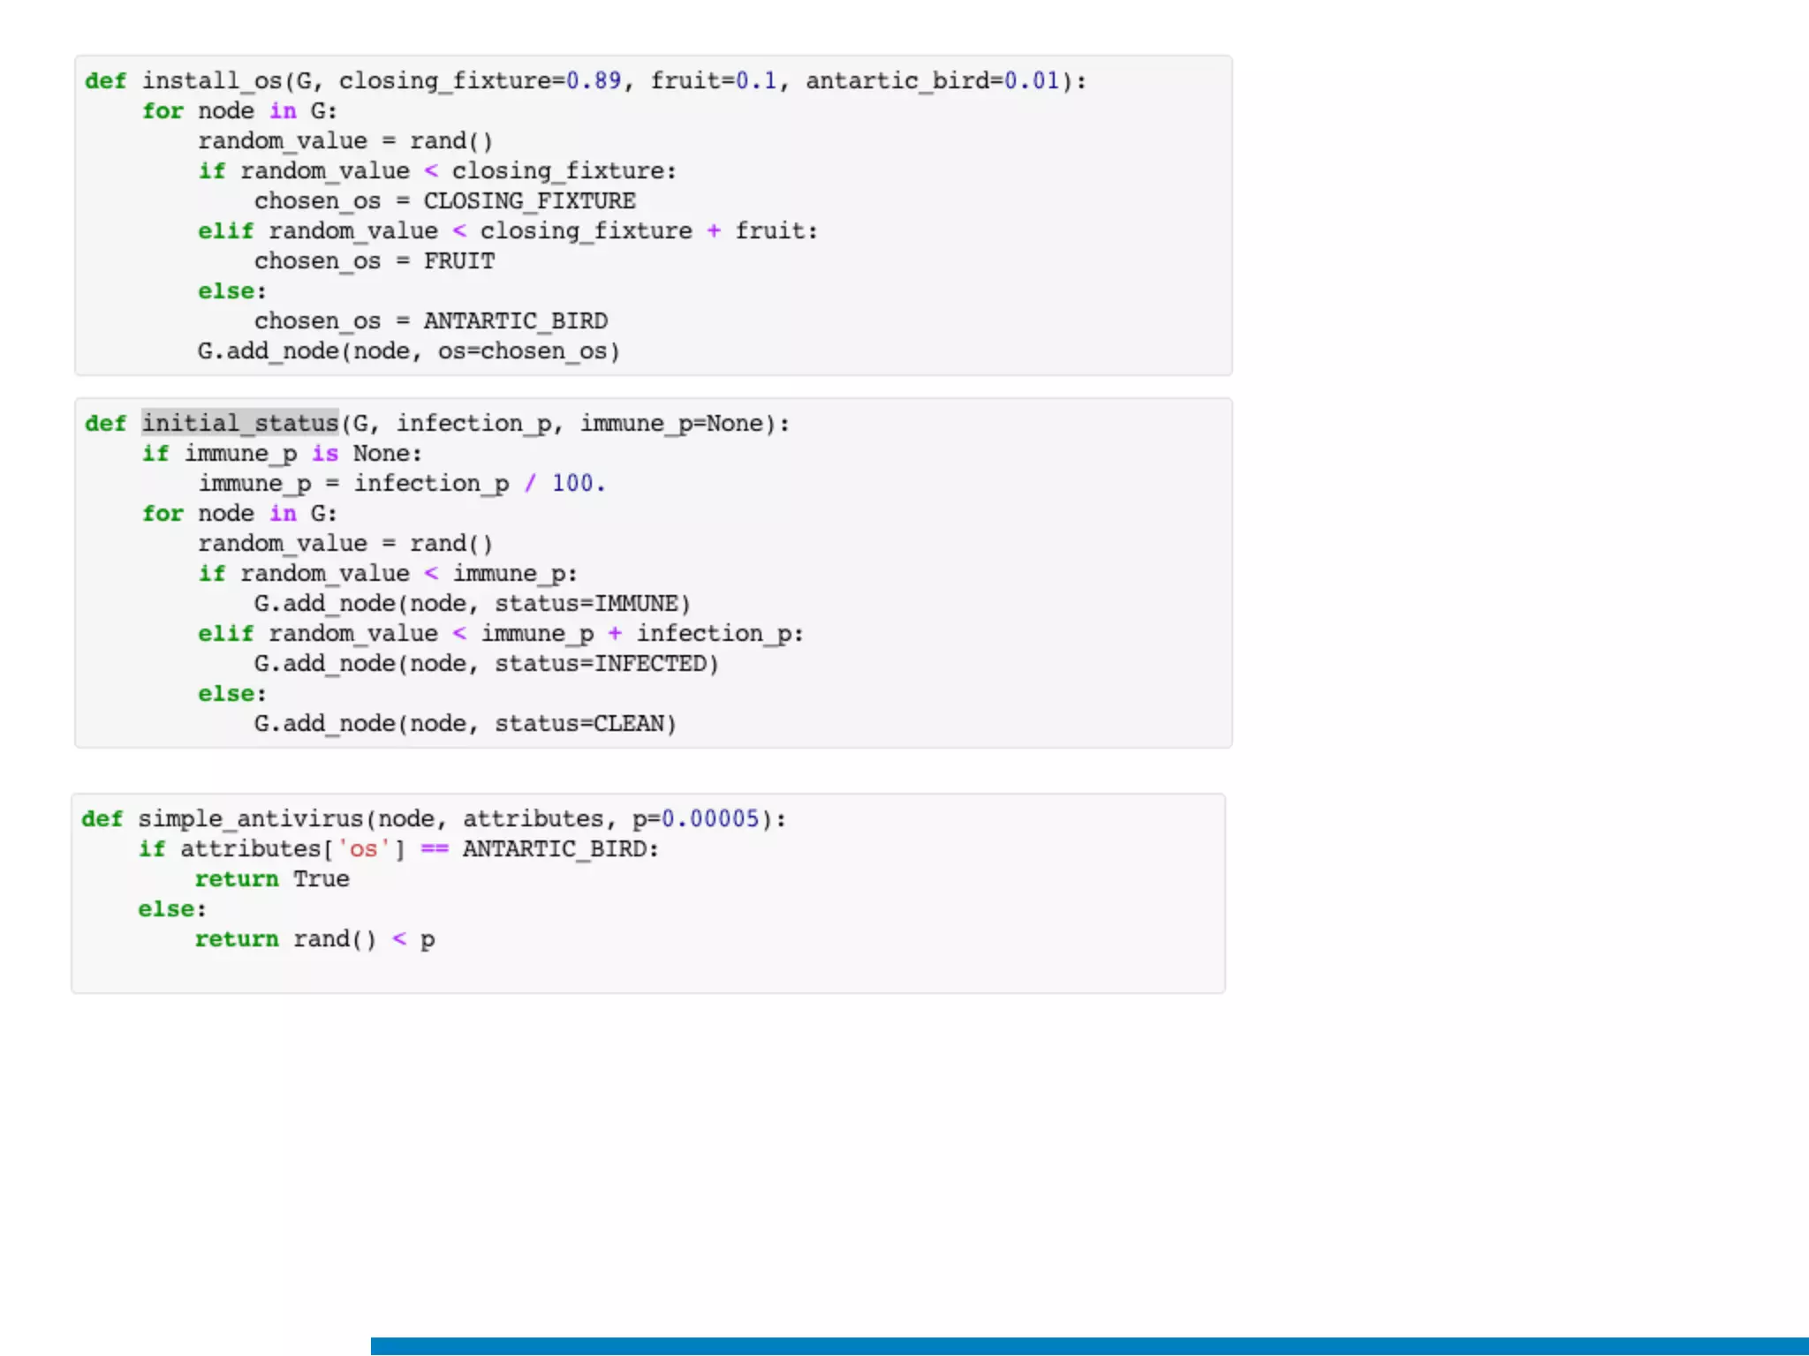Click the immune_p=None parameter
The width and height of the screenshot is (1809, 1356).
(x=671, y=424)
